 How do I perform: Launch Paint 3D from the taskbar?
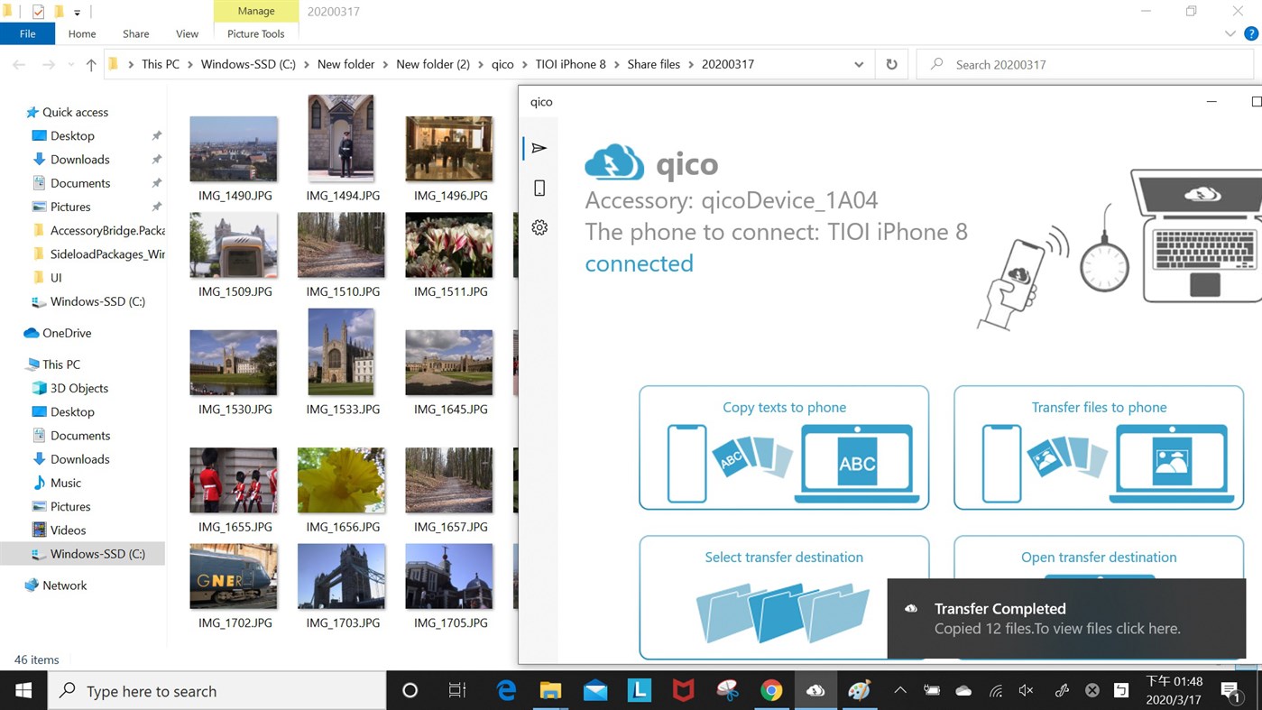click(x=859, y=690)
